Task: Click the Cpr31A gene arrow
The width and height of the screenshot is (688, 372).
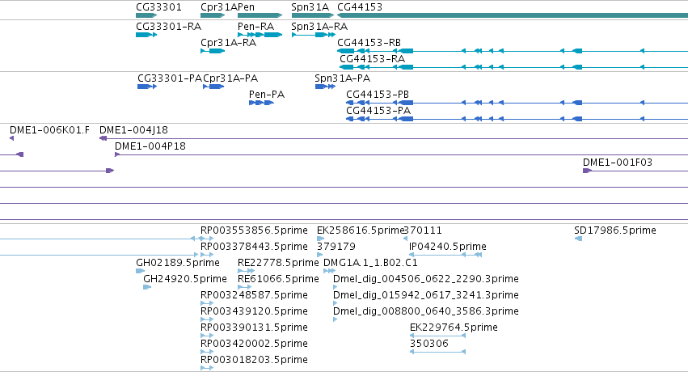Action: click(213, 15)
